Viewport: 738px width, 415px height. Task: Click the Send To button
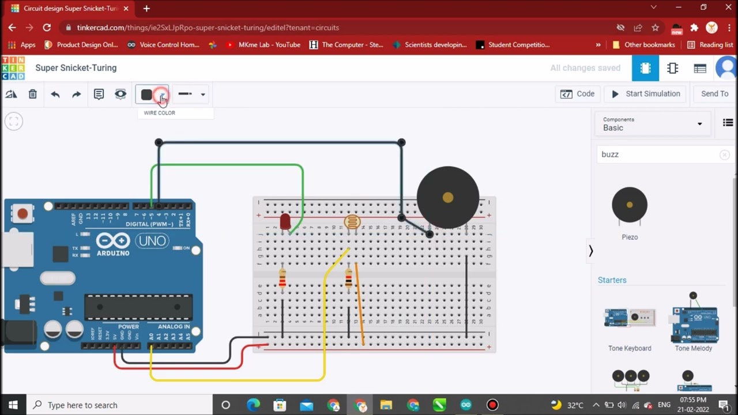[x=715, y=94]
